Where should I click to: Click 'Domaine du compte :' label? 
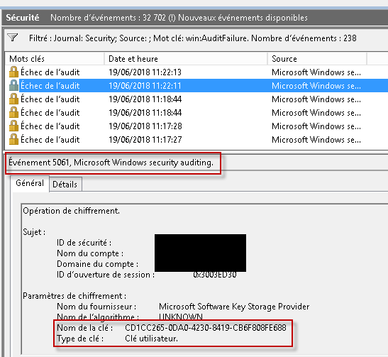97,264
